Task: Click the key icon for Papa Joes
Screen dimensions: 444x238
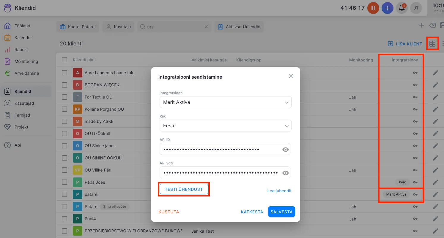Action: [x=415, y=182]
